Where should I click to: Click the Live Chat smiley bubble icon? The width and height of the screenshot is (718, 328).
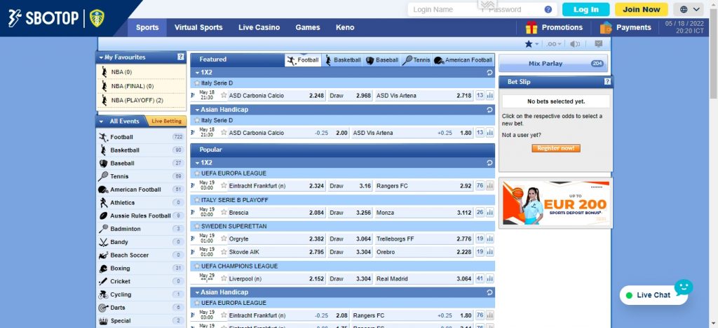(683, 287)
